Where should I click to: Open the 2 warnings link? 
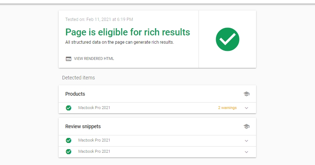click(x=227, y=108)
